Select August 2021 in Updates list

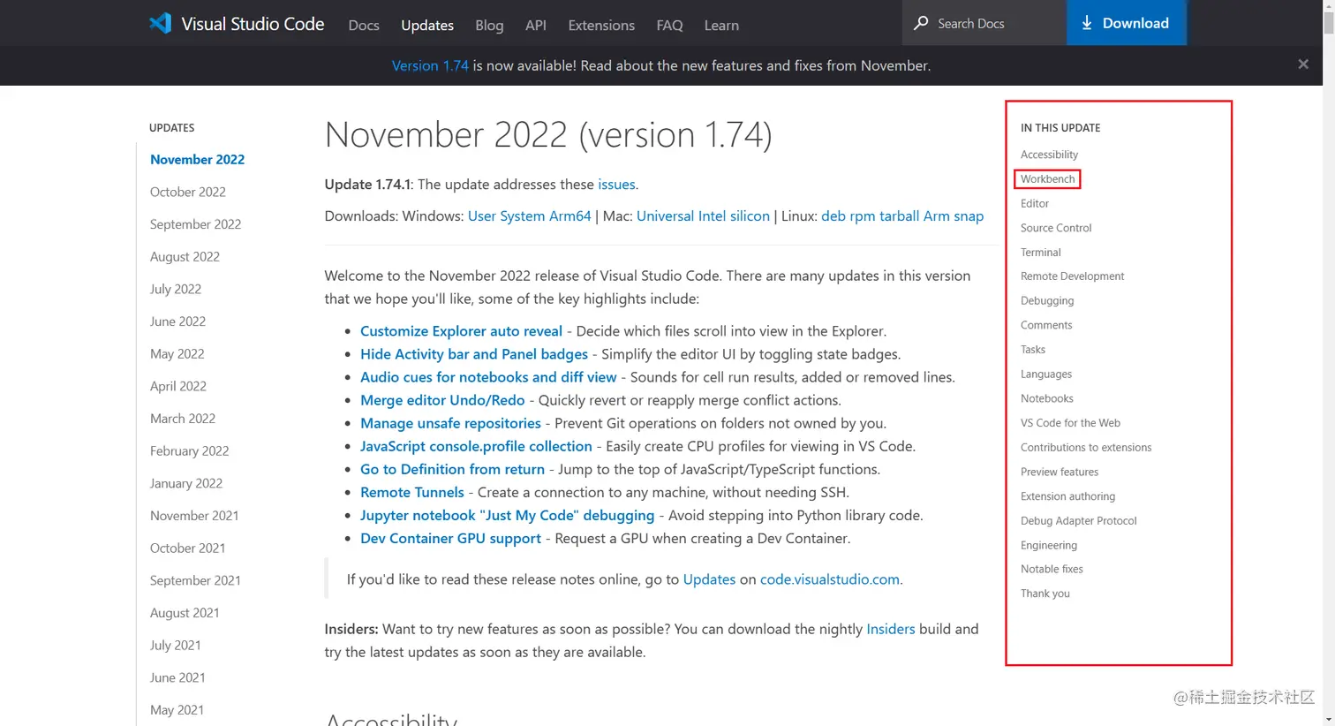point(185,613)
